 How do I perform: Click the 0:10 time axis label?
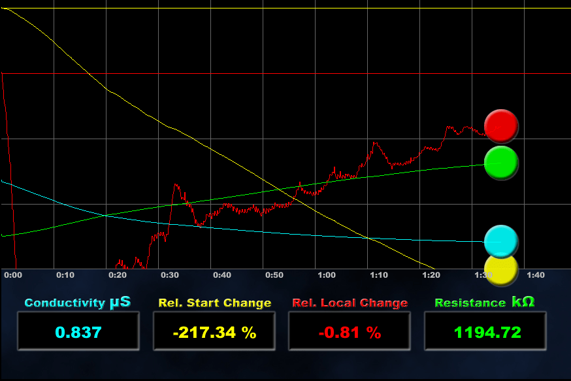pyautogui.click(x=65, y=275)
